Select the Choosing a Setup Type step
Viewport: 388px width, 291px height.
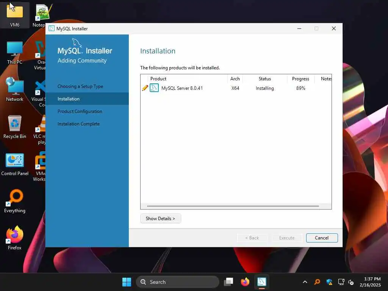click(x=80, y=86)
